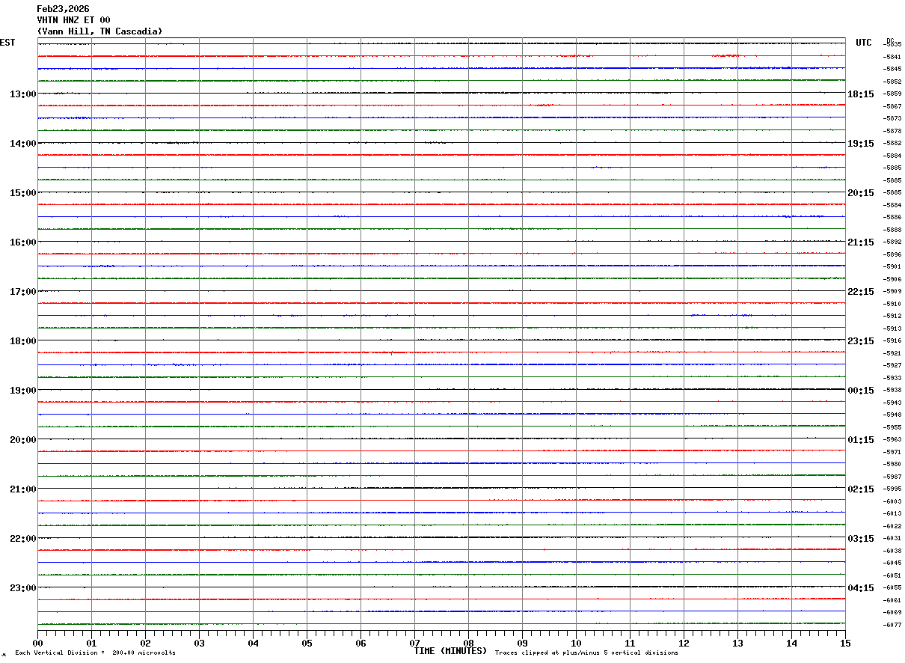905x663 pixels.
Task: Click the date header 'Feb23,2026'
Action: (63, 9)
